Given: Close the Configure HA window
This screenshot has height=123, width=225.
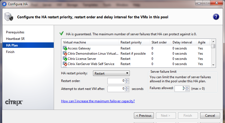Looking at the screenshot, I should coord(217,3).
